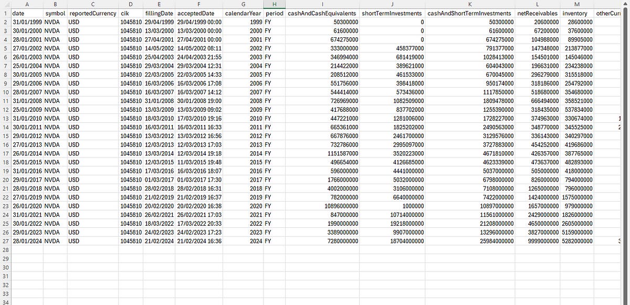Select row 14 via its row number

[5, 128]
